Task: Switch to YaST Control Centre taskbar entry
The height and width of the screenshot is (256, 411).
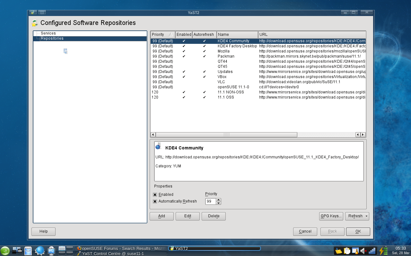Action: point(121,253)
